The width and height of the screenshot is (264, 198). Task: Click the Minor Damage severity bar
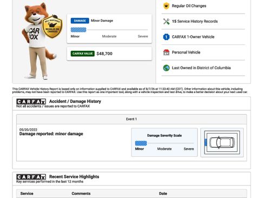109,30
